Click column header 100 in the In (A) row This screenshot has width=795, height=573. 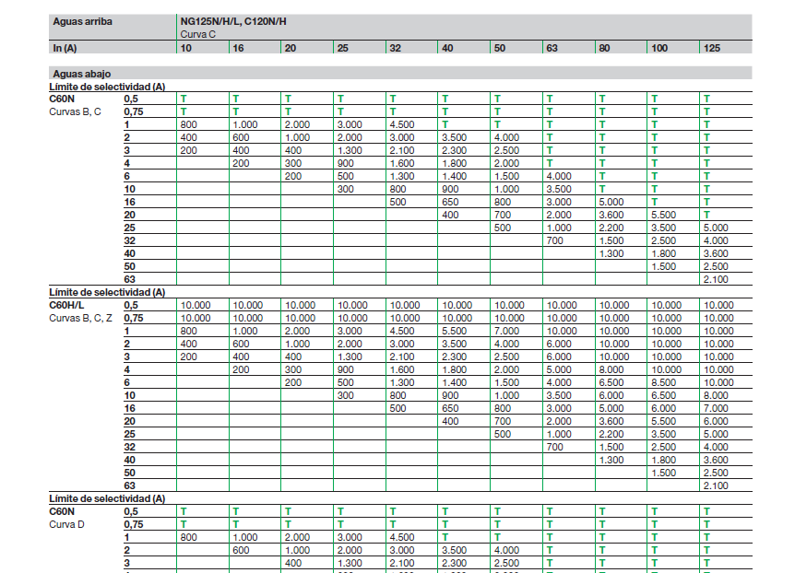coord(659,47)
